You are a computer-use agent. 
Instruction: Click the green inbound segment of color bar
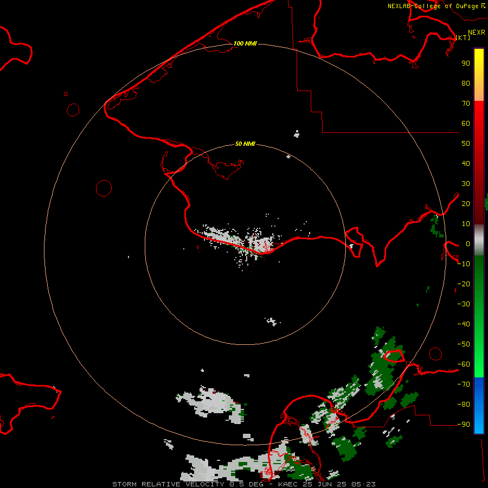point(479,316)
